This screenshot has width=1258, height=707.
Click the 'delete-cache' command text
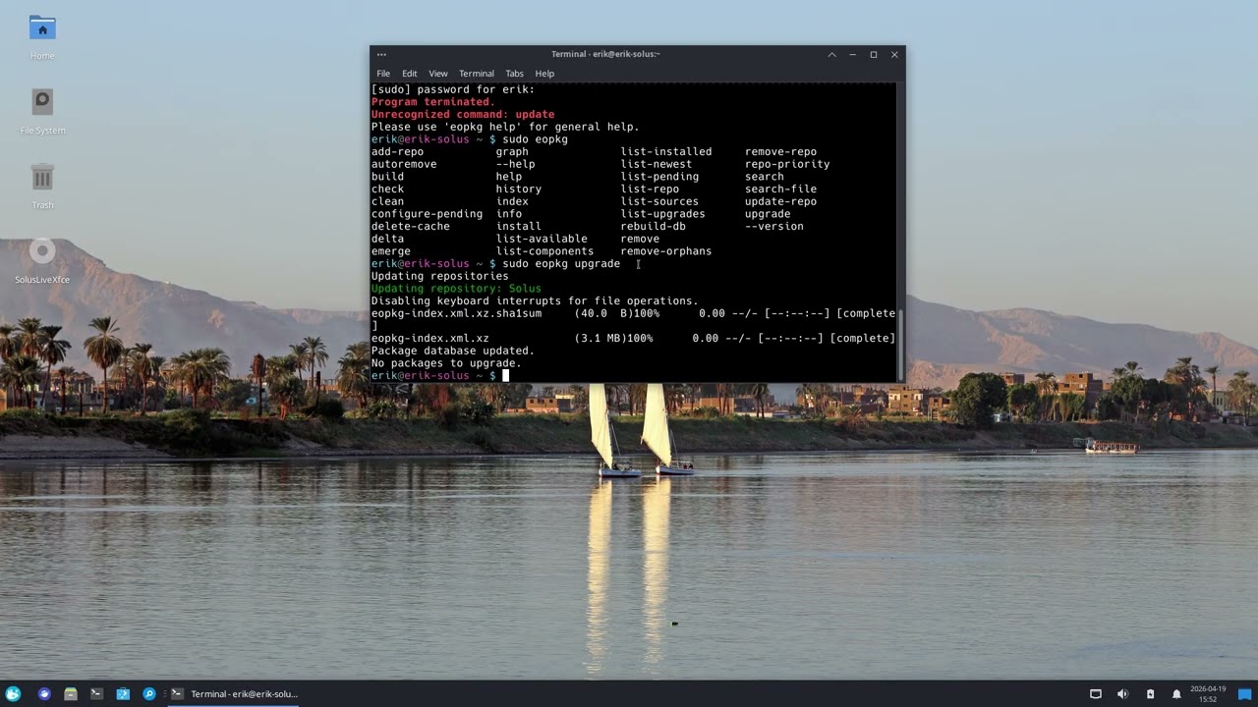tap(410, 226)
